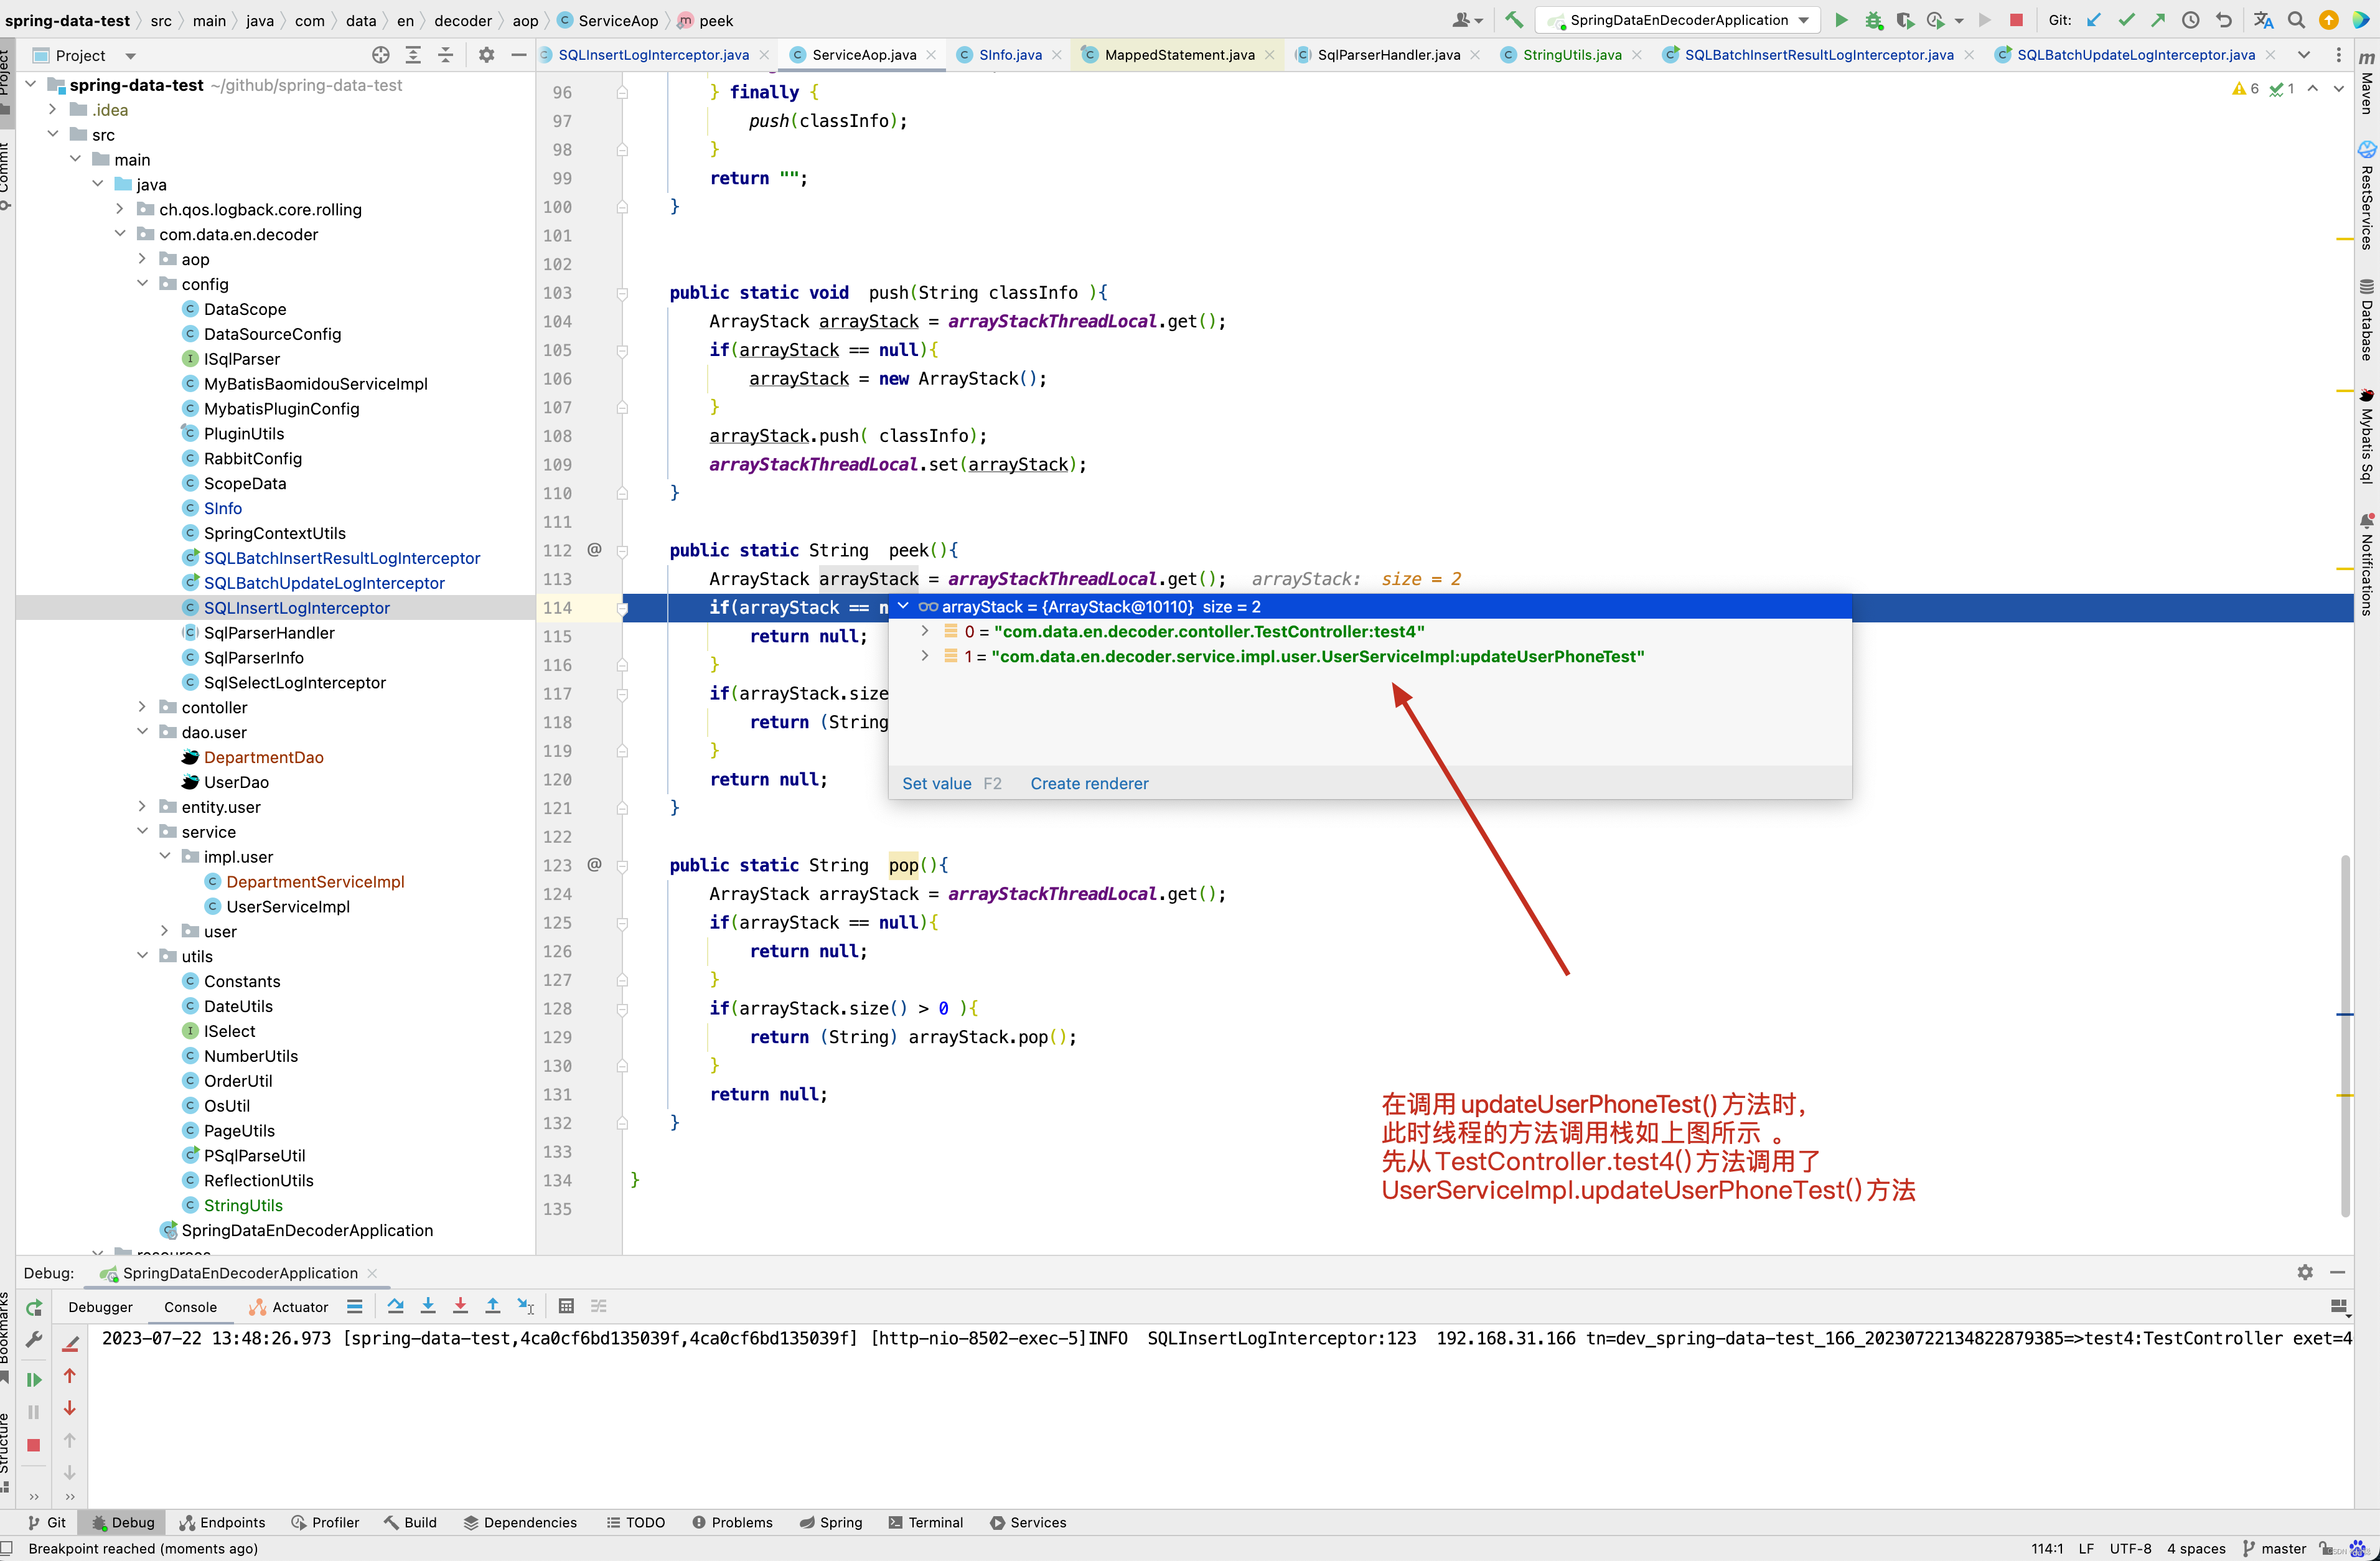Switch to SQLInsertLogInterceptor.java tab
Image resolution: width=2380 pixels, height=1561 pixels.
653,55
